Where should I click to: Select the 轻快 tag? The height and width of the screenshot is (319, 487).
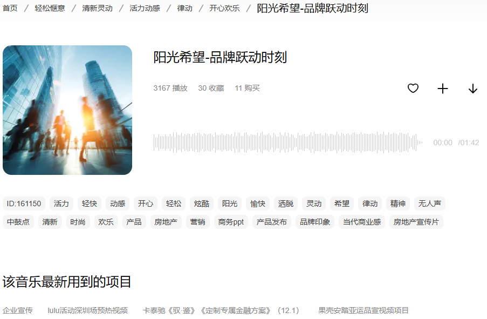90,203
